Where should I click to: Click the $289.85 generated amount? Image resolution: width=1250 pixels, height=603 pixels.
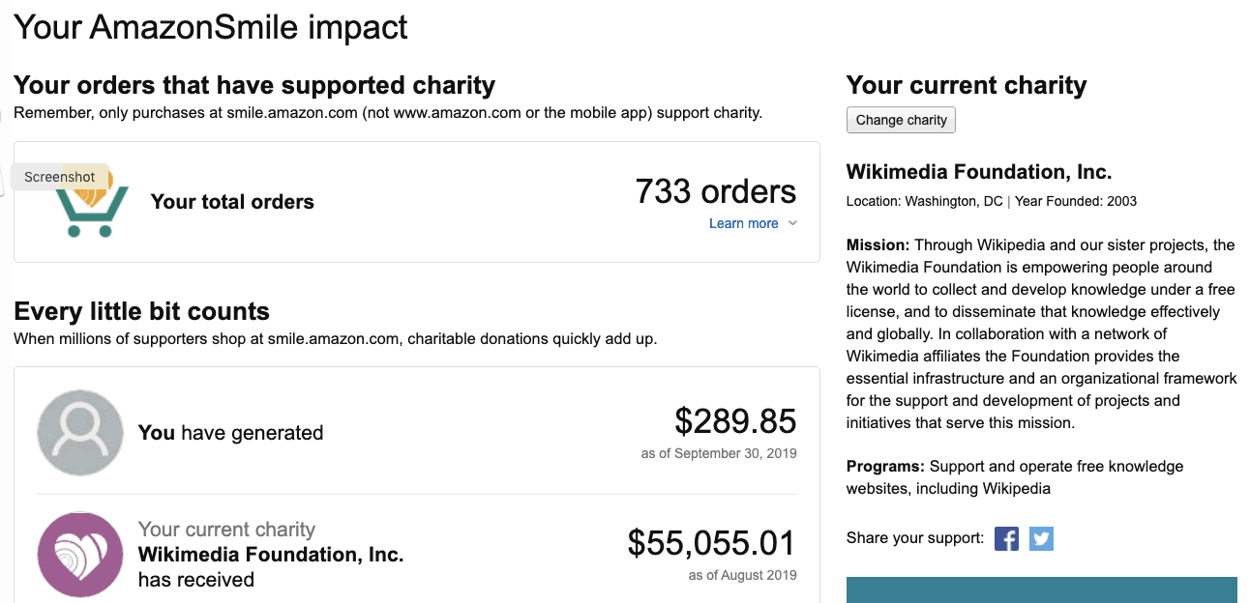point(735,421)
